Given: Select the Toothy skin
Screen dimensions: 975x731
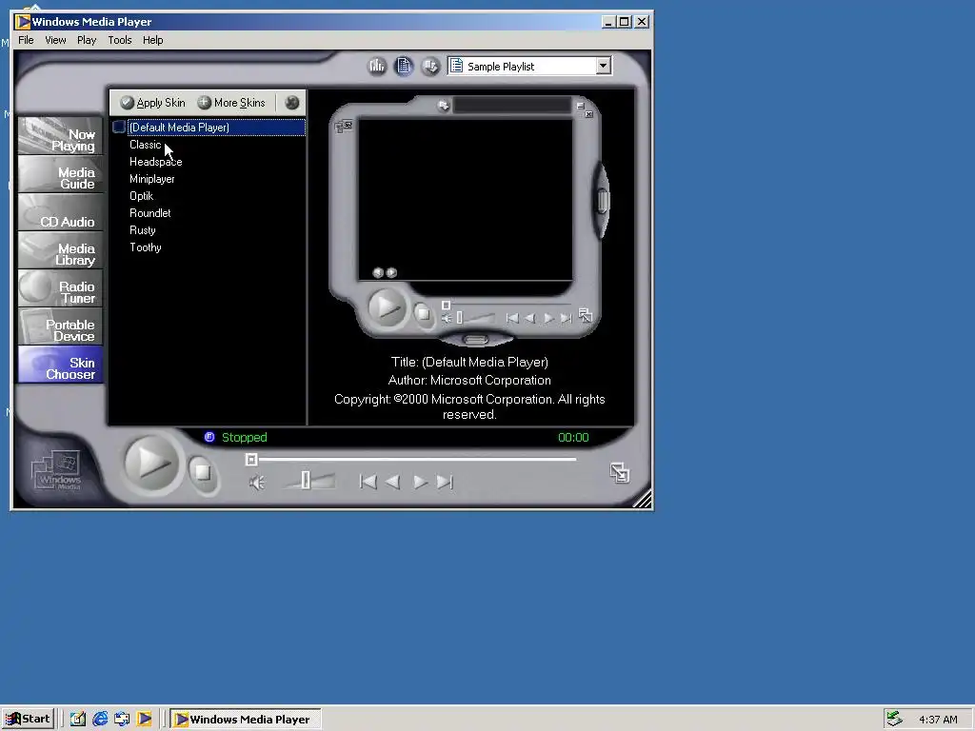Looking at the screenshot, I should coord(145,247).
